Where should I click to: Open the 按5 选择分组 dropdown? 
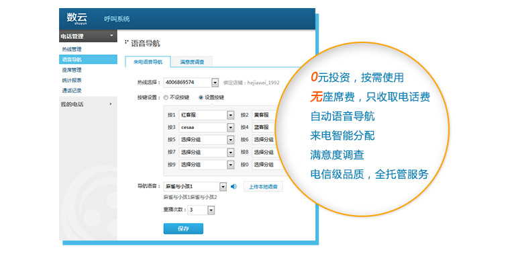(231, 140)
